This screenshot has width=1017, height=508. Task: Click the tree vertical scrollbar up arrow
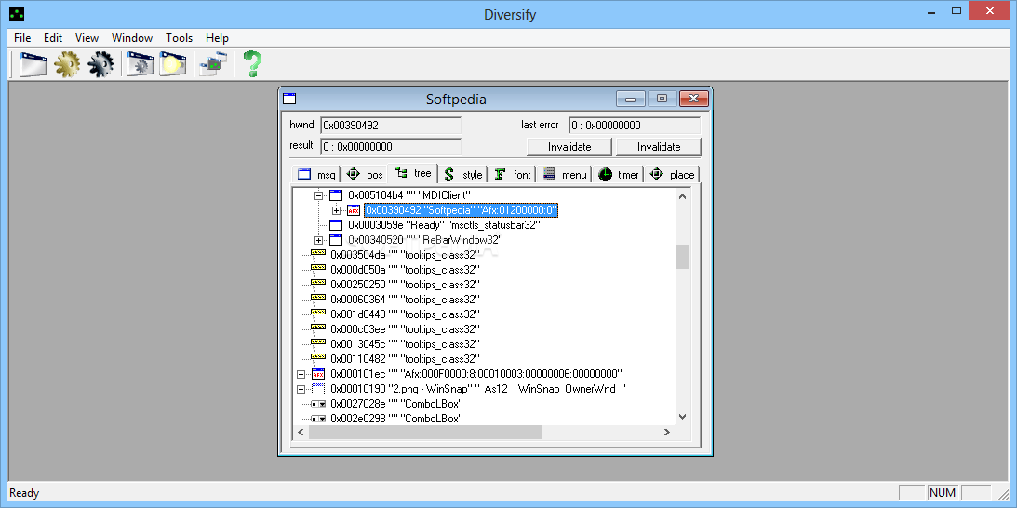[682, 196]
